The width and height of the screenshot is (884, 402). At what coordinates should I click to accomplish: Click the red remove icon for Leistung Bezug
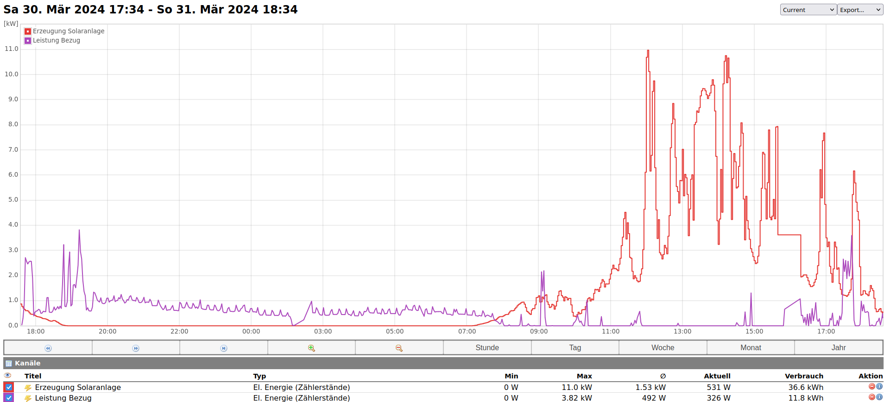871,397
